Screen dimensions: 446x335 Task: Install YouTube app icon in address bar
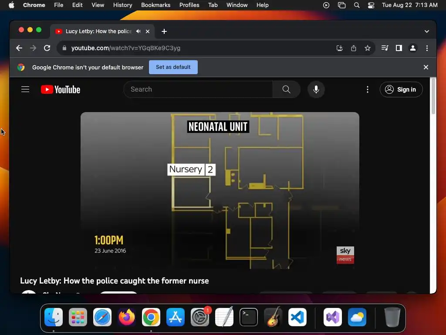tap(340, 48)
